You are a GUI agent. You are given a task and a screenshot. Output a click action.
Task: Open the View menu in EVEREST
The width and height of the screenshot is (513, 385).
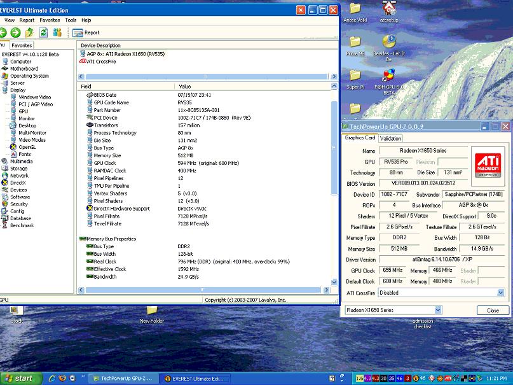[10, 20]
